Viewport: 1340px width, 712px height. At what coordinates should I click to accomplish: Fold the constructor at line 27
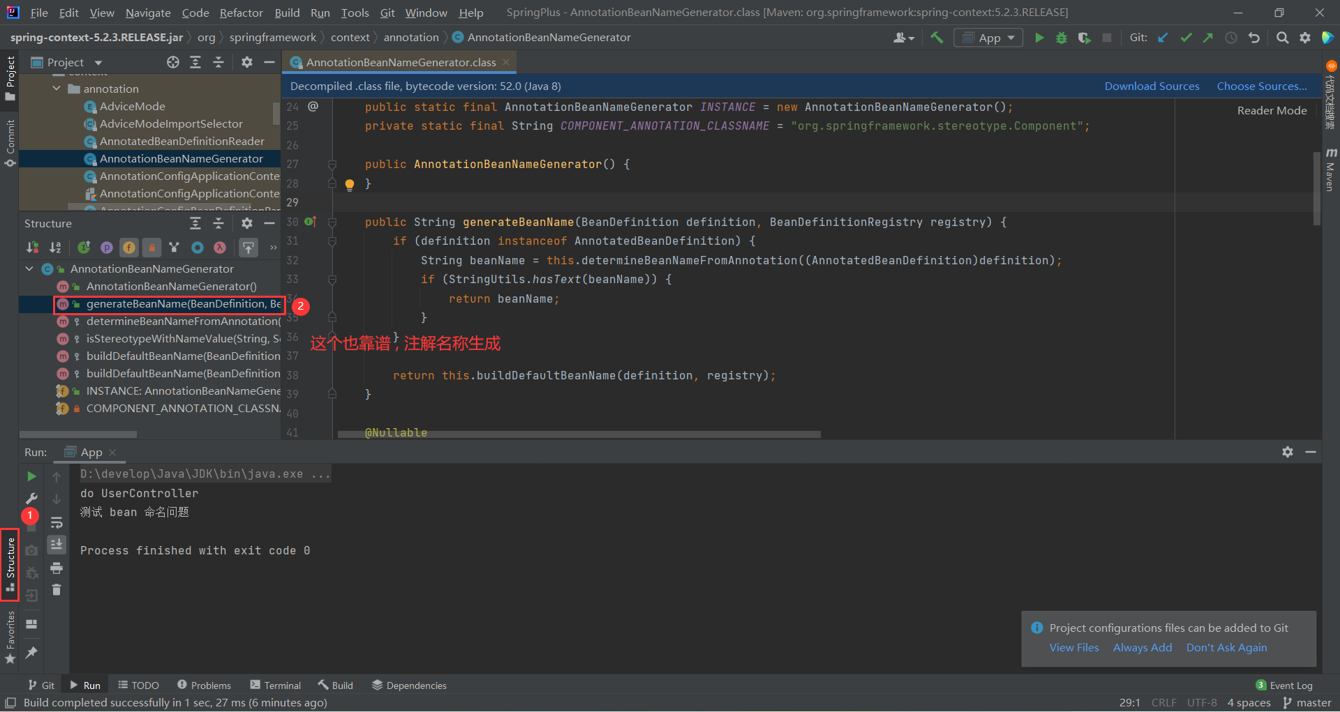[332, 165]
